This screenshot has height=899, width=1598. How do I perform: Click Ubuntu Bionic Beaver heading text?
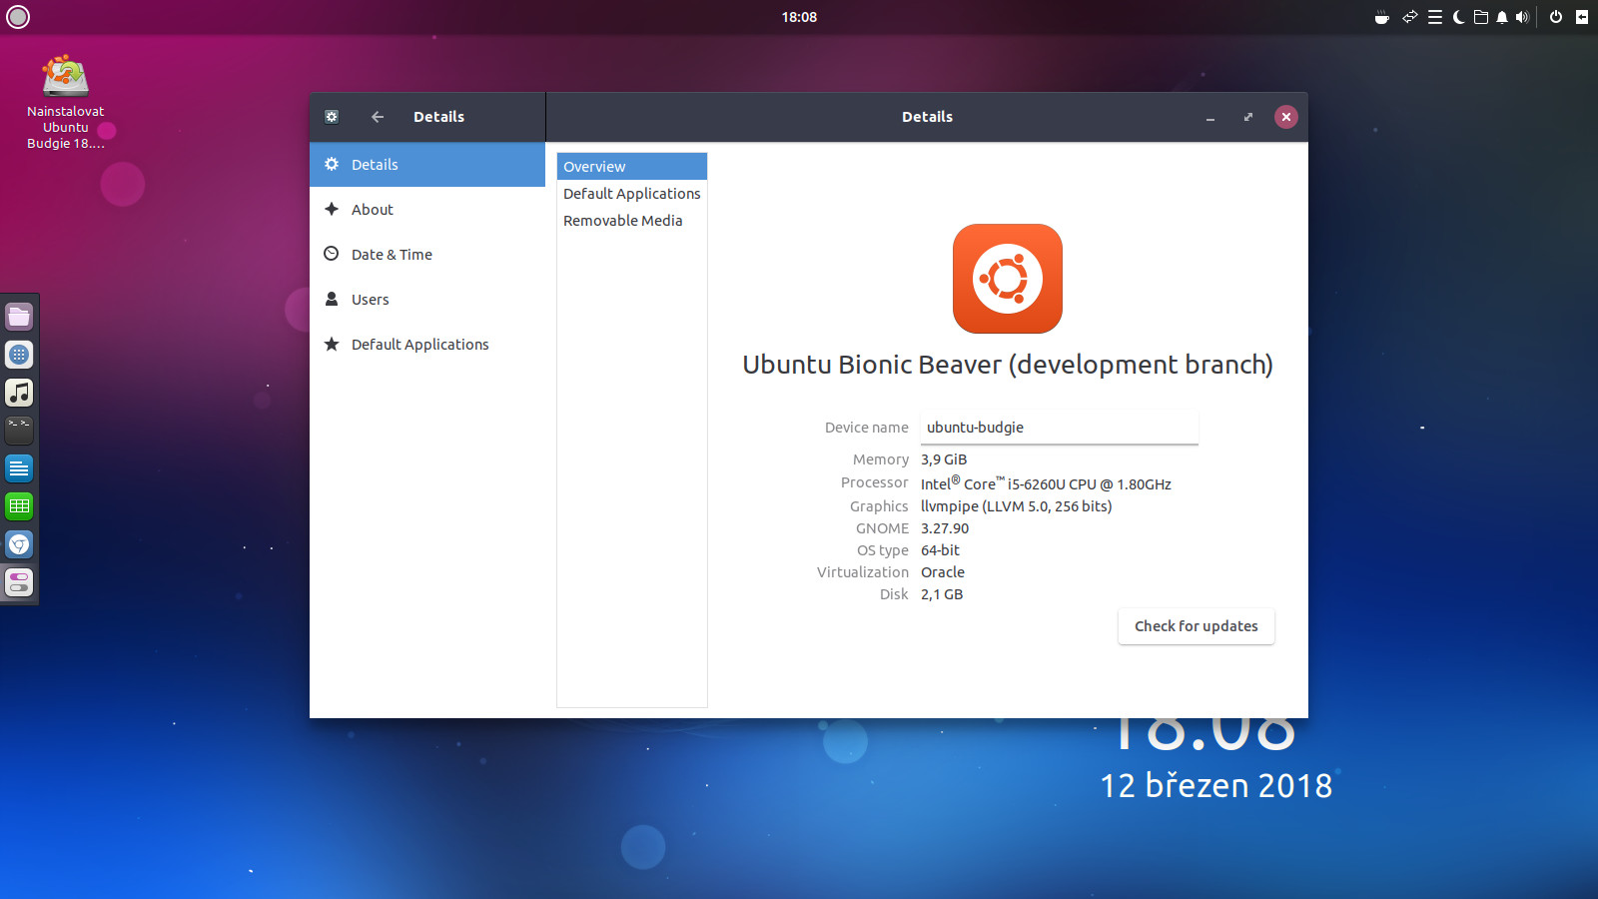click(1008, 365)
